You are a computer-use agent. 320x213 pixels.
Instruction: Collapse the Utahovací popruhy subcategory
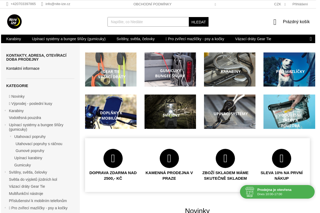10,136
